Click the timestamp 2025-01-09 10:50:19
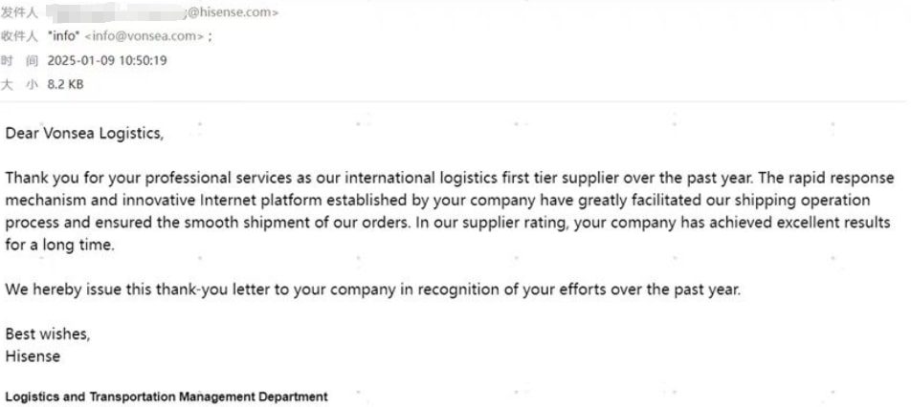Image resolution: width=911 pixels, height=407 pixels. 107,60
